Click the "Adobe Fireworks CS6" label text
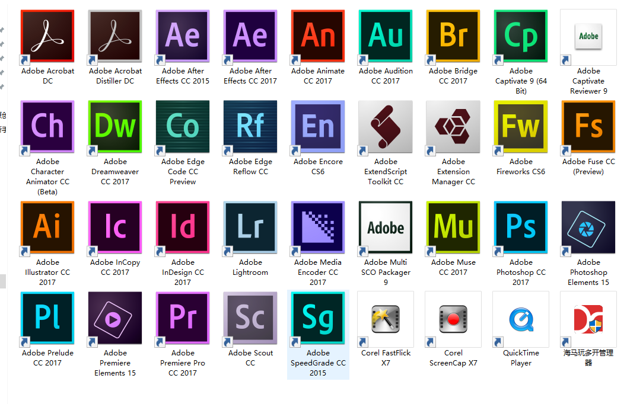Image resolution: width=627 pixels, height=404 pixels. (521, 166)
